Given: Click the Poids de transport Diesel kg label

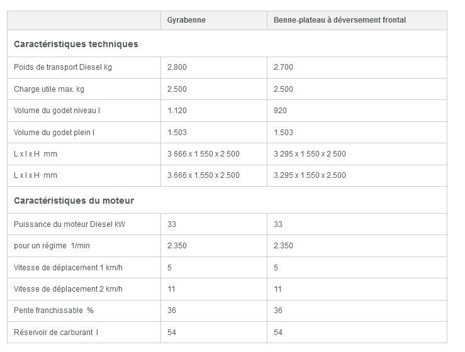Looking at the screenshot, I should 63,67.
